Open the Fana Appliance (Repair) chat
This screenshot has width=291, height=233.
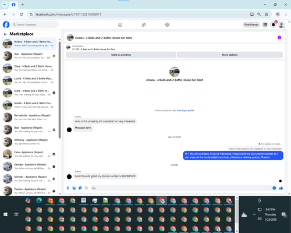pyautogui.click(x=29, y=154)
